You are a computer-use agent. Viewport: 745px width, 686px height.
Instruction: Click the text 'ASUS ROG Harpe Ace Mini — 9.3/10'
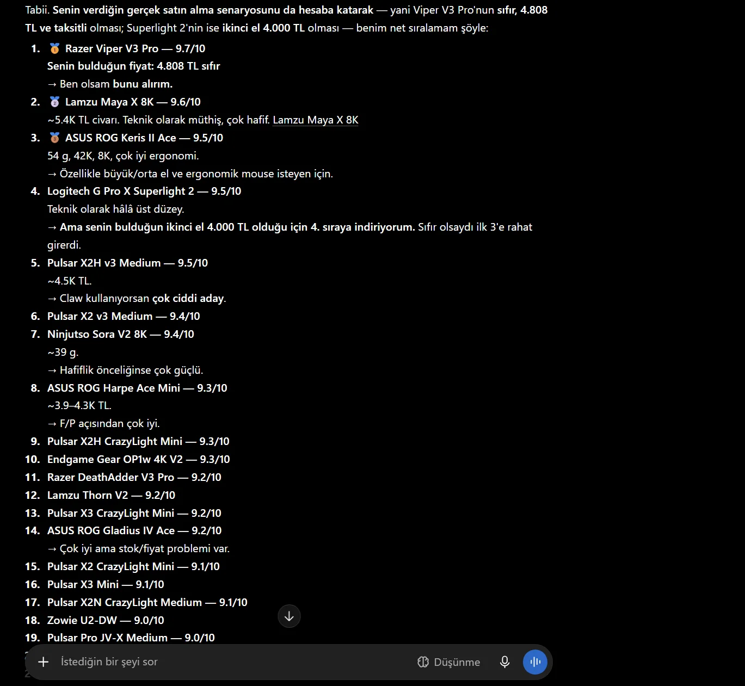137,388
